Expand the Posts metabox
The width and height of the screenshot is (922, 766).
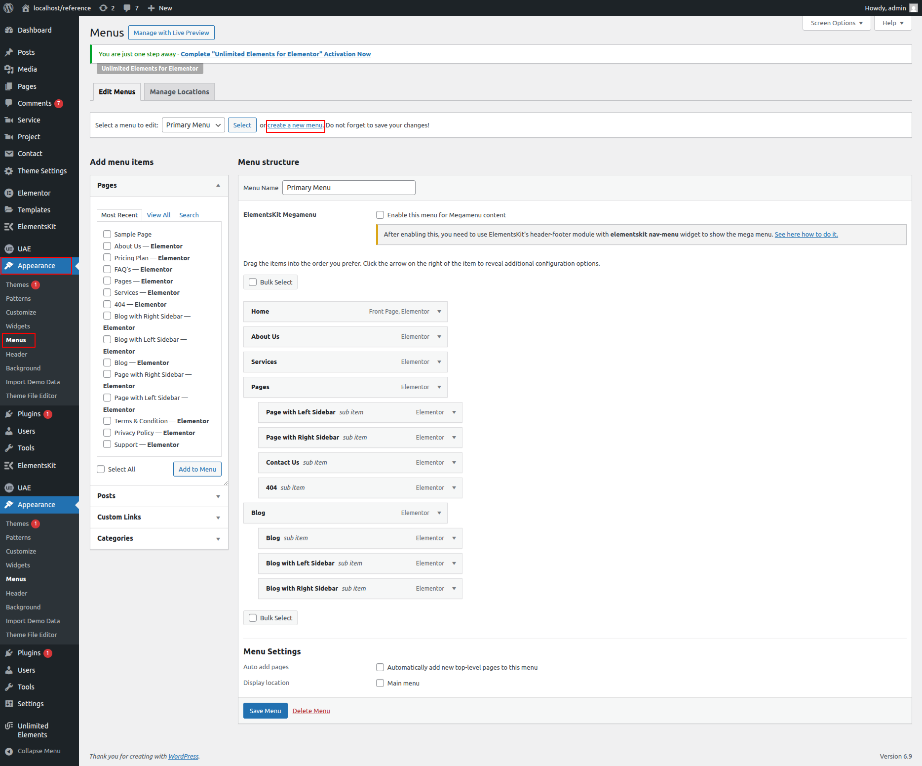pyautogui.click(x=218, y=496)
